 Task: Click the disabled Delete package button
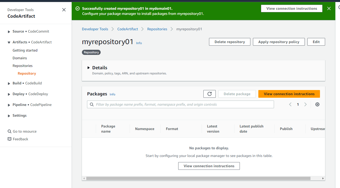[237, 94]
